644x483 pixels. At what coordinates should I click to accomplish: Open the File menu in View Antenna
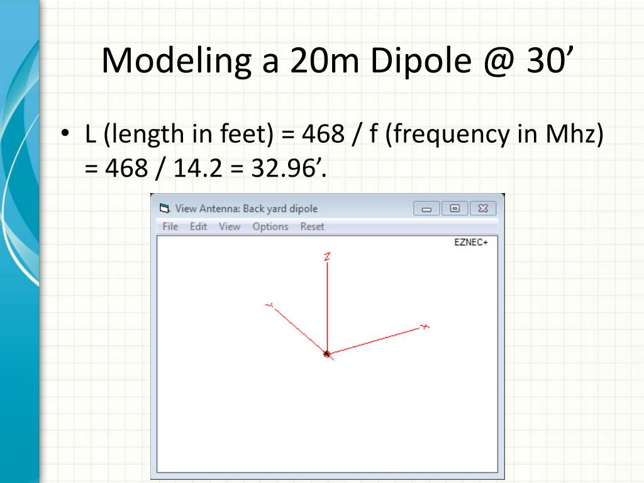(170, 226)
